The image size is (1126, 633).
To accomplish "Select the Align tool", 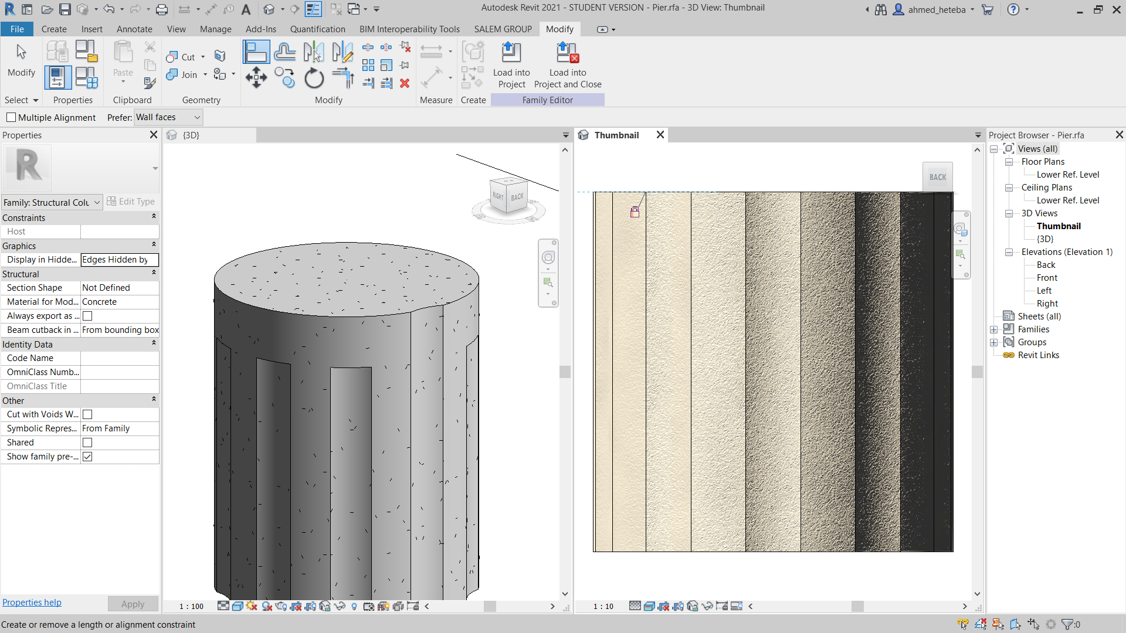I will 256,52.
